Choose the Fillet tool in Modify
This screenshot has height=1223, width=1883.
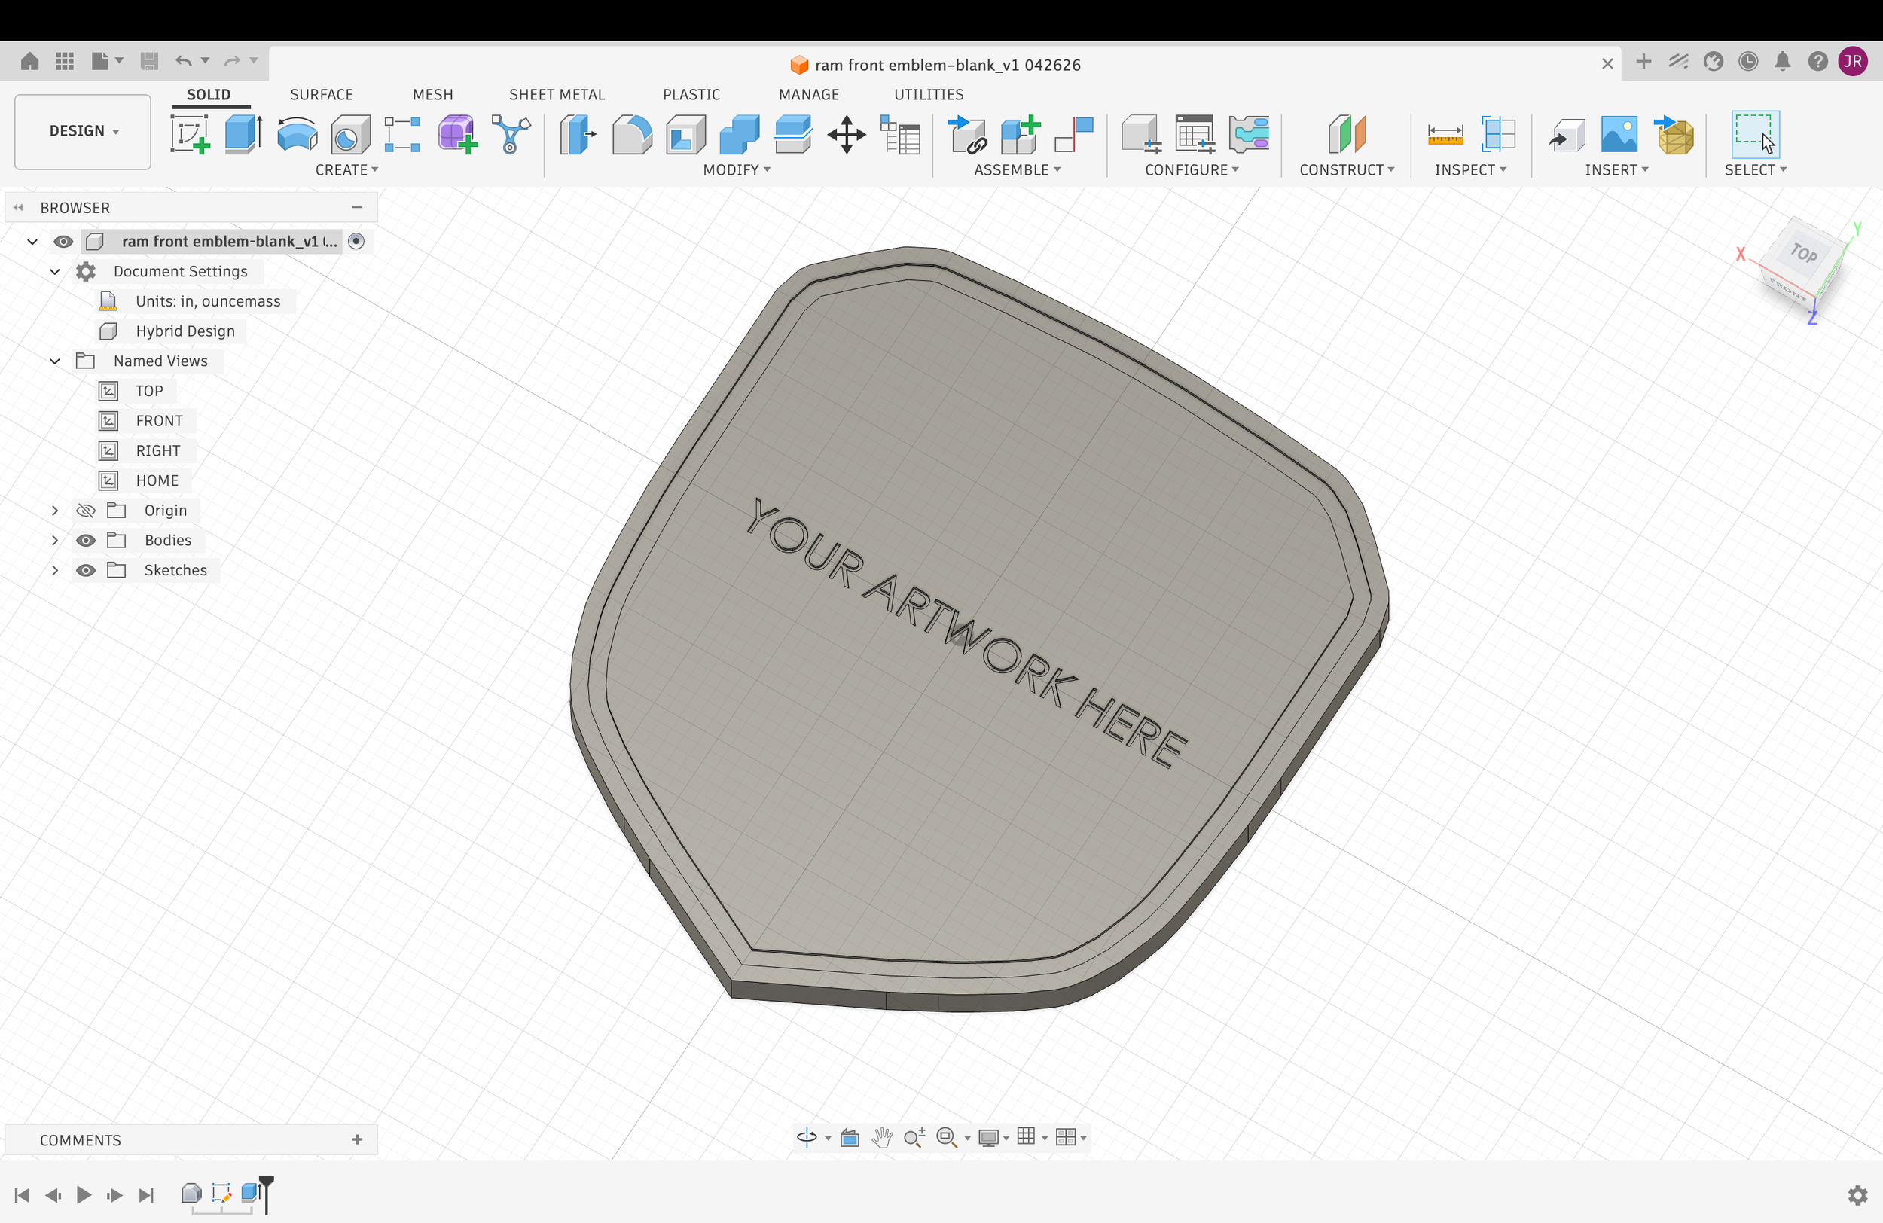[x=632, y=134]
